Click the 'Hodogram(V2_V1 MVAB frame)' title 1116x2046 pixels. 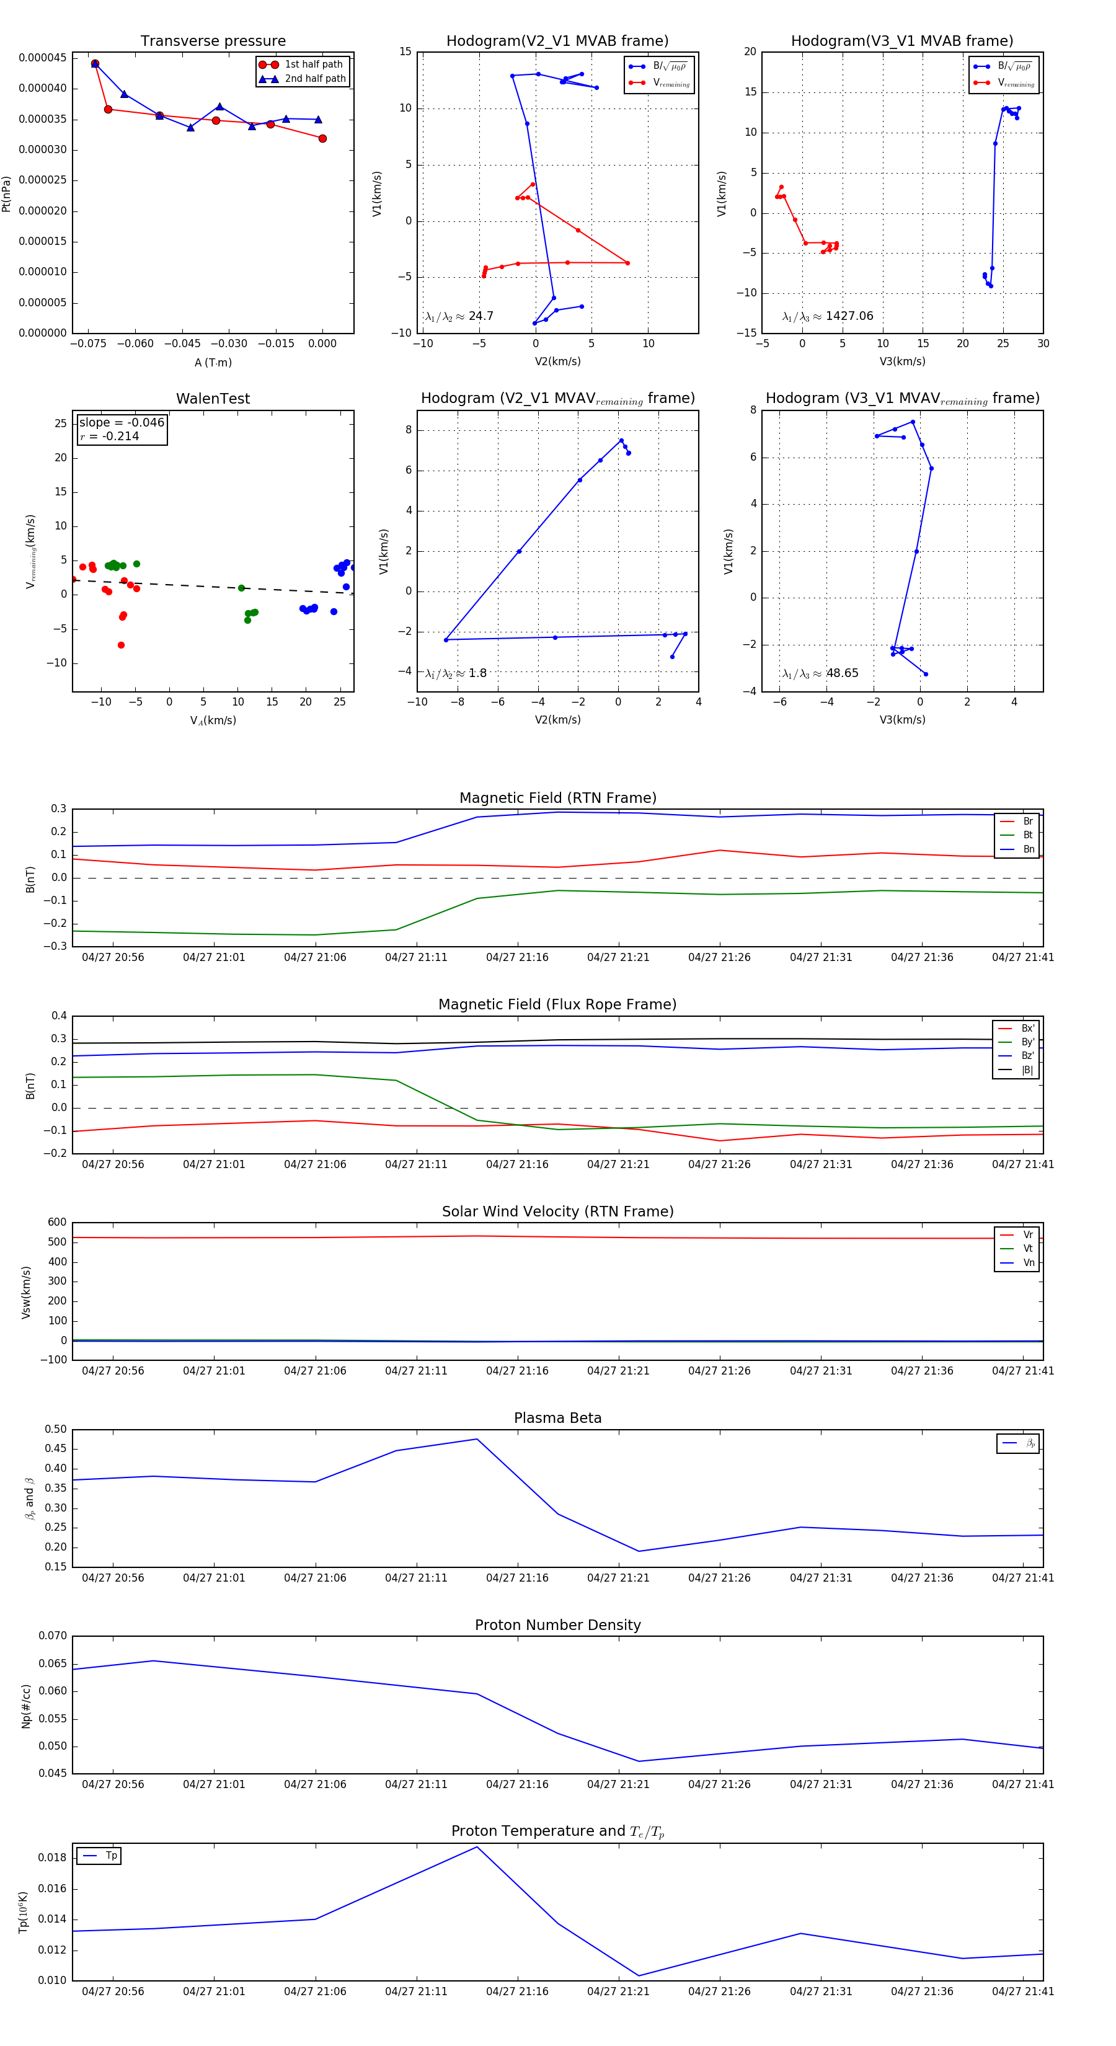click(x=557, y=42)
